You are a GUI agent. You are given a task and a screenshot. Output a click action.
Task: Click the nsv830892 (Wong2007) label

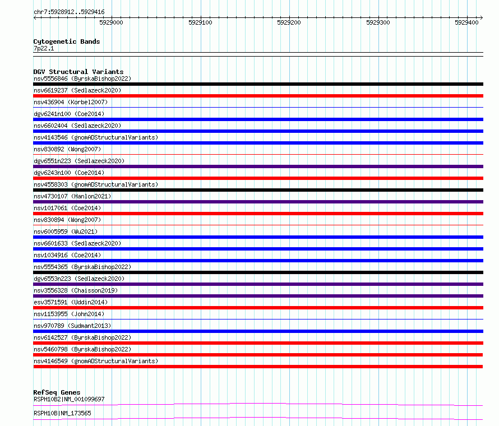click(67, 149)
